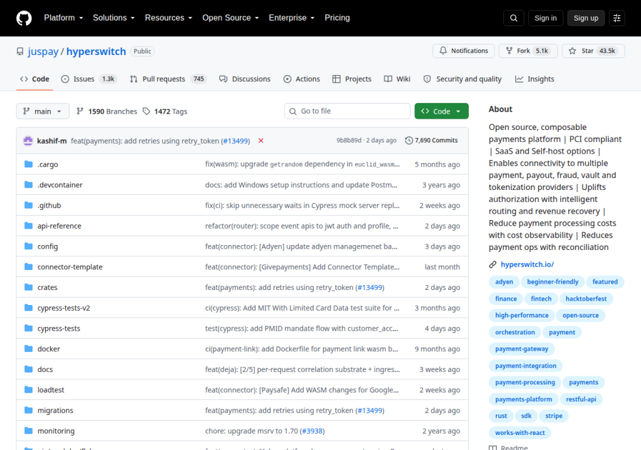Screen dimensions: 641x450
Task: Open the loadtest folder
Action: coord(51,390)
